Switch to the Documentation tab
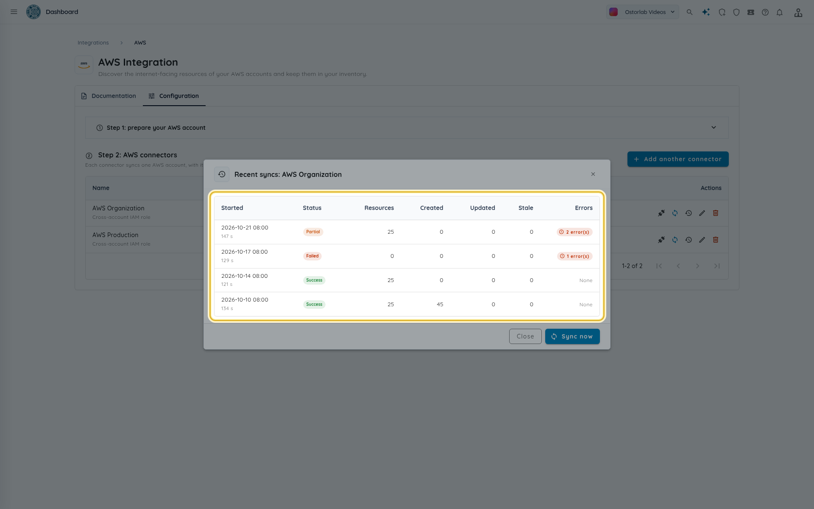814x509 pixels. click(109, 96)
